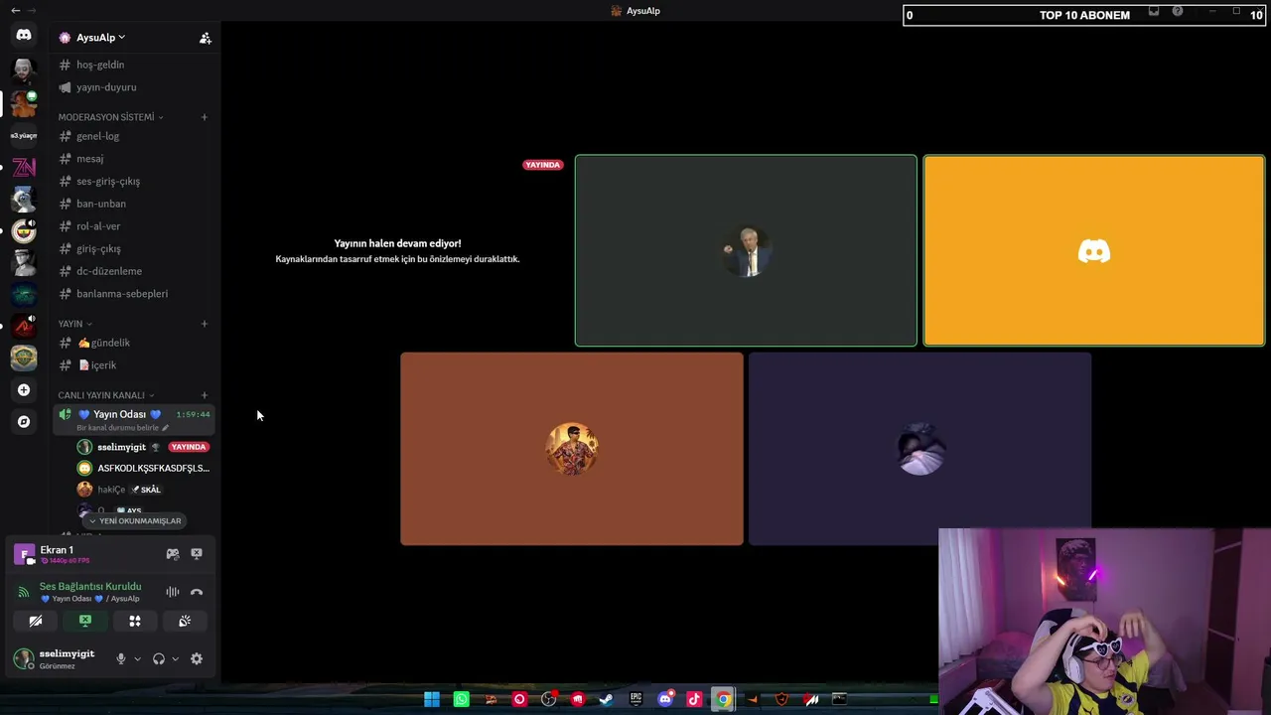Screen dimensions: 1271x715
Task: Select the brown participant tile with sunglasses avatar
Action: point(572,449)
